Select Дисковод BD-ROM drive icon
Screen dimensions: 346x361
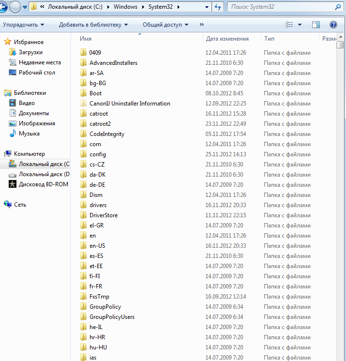pos(13,184)
